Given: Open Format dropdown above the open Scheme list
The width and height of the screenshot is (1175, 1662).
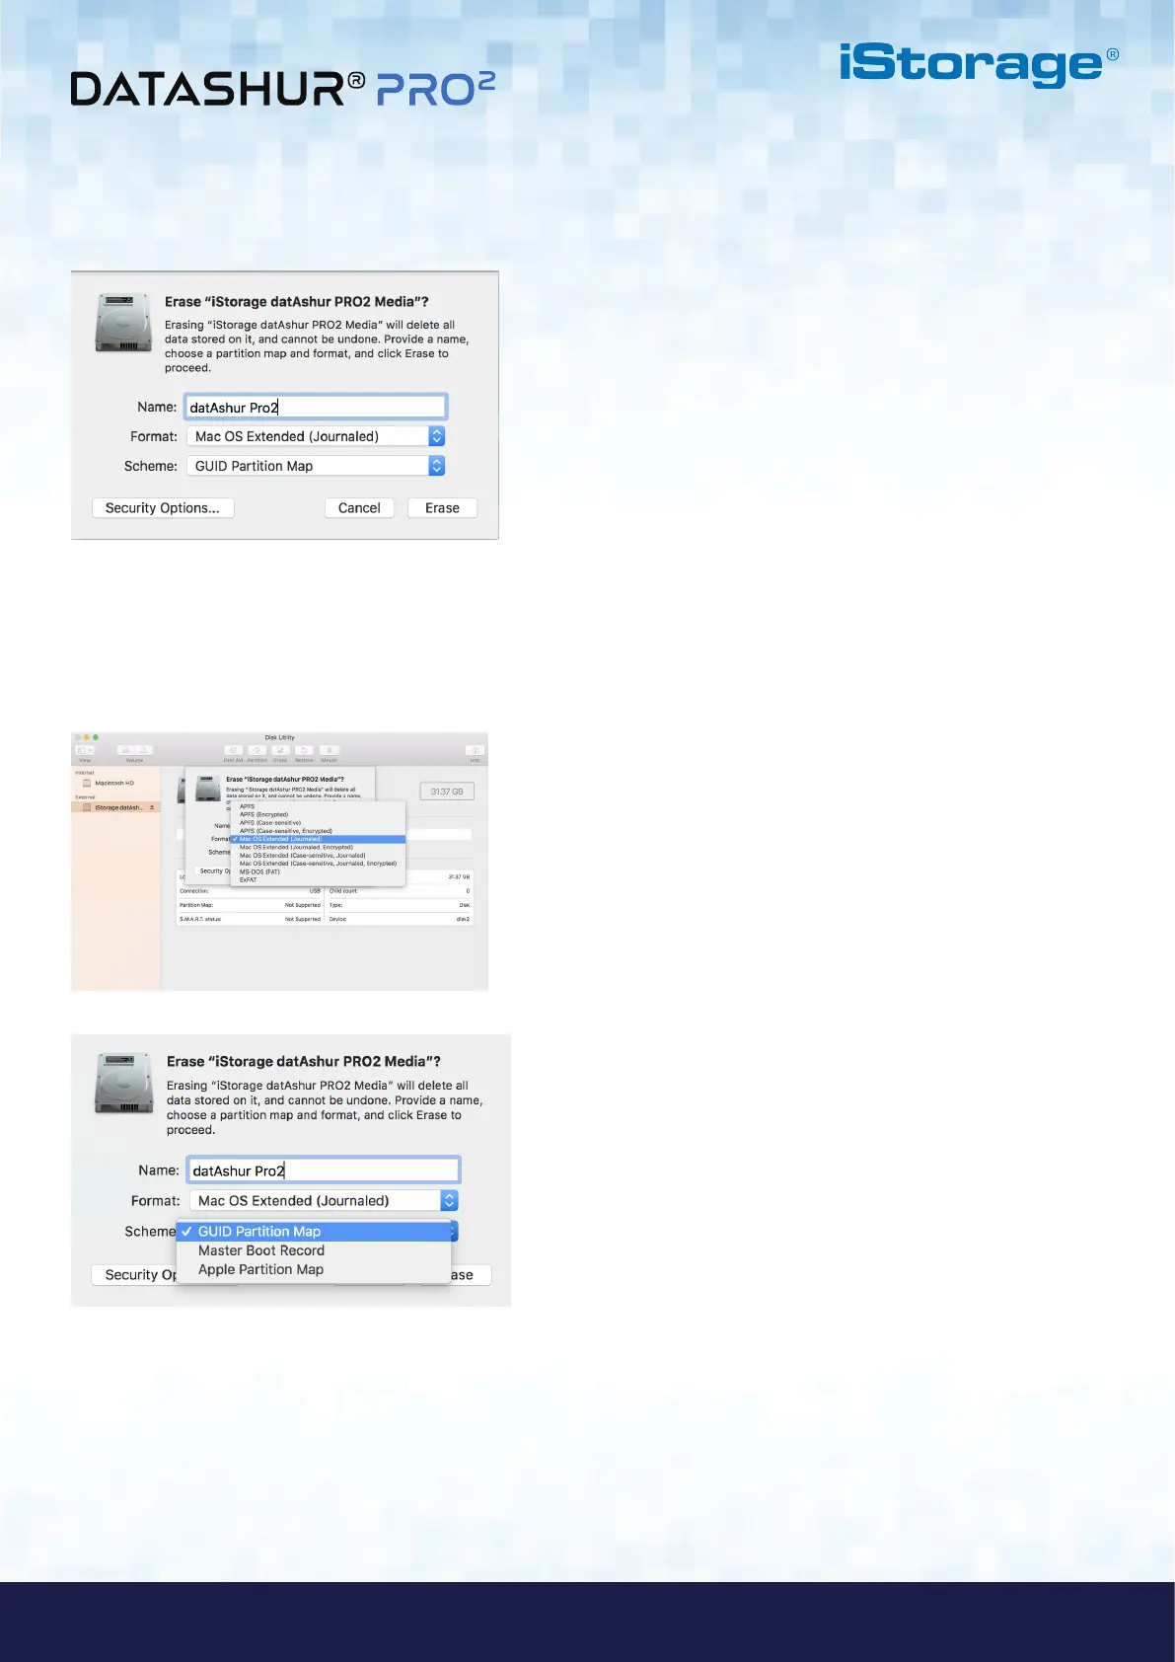Looking at the screenshot, I should [324, 1201].
